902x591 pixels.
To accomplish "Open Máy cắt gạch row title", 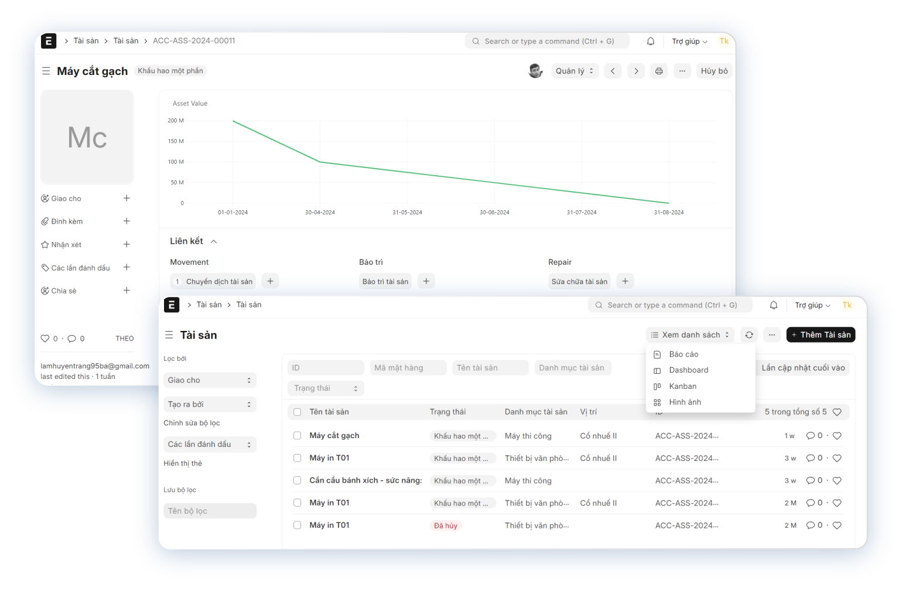I will [334, 436].
